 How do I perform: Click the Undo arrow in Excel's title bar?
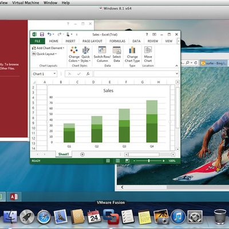49,34
